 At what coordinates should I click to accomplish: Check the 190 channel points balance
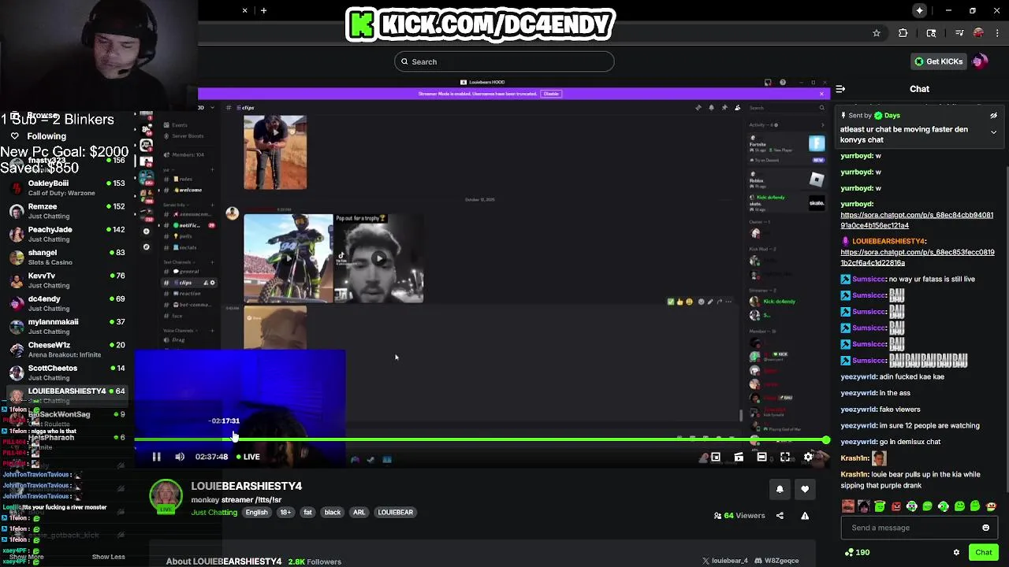pyautogui.click(x=857, y=553)
